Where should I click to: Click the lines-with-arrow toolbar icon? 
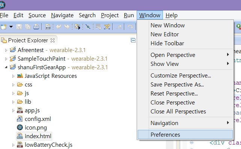(x=98, y=27)
